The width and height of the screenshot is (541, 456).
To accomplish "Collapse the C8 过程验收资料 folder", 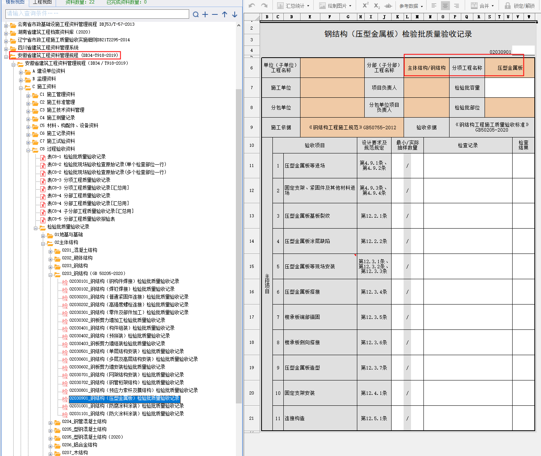I will tap(28, 150).
